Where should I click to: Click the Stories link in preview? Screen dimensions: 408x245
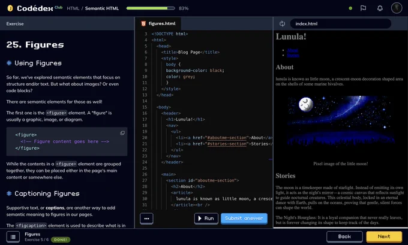(x=293, y=55)
